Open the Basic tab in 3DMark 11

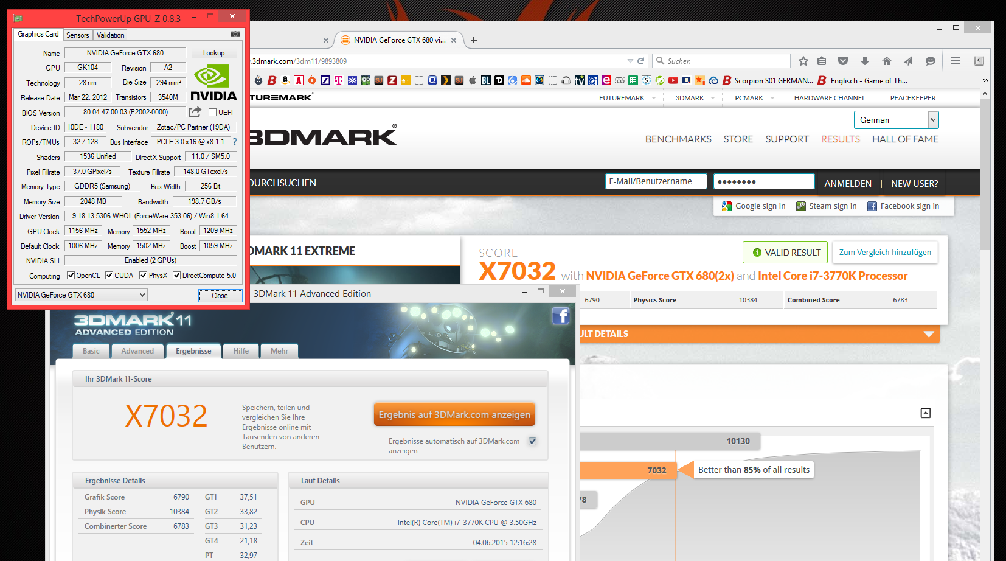91,351
